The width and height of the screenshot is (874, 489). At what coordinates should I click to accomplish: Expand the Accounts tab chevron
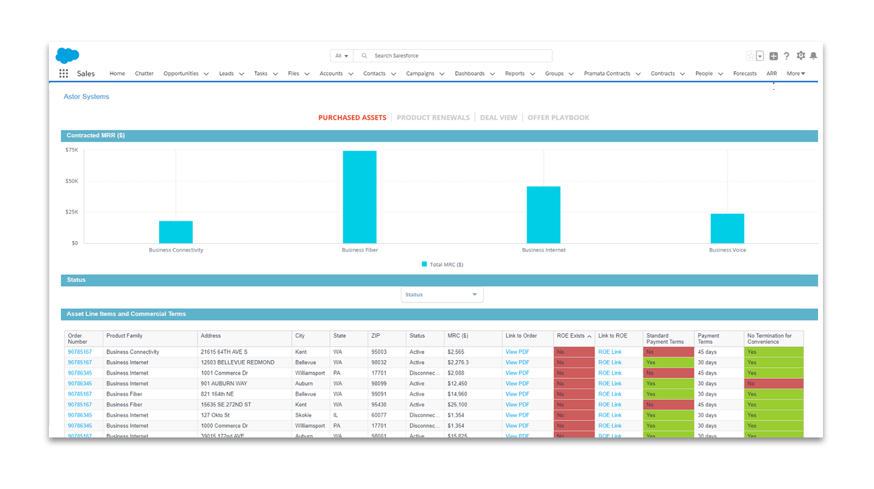pyautogui.click(x=350, y=74)
